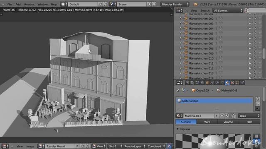Open the outliner Search menu

(x=205, y=10)
